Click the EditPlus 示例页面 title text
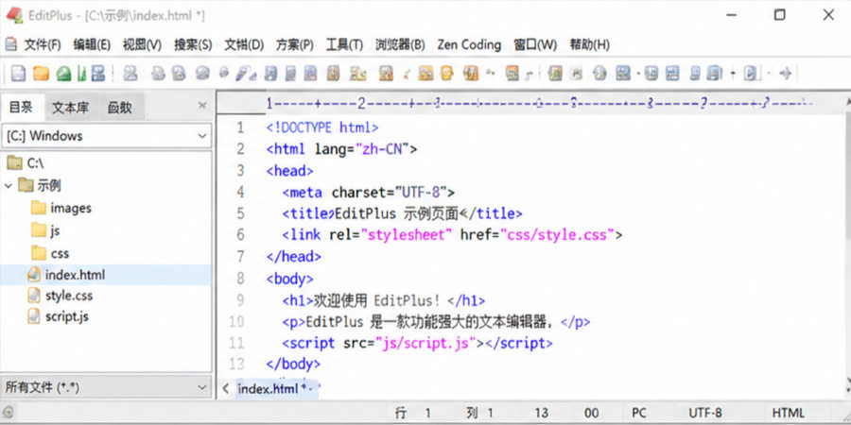 [x=397, y=213]
